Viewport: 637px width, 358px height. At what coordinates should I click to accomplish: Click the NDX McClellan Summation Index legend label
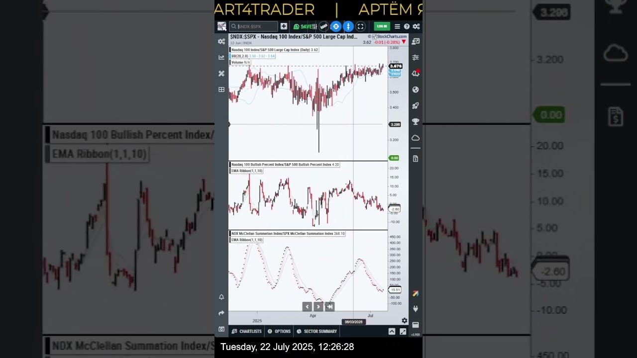point(288,234)
